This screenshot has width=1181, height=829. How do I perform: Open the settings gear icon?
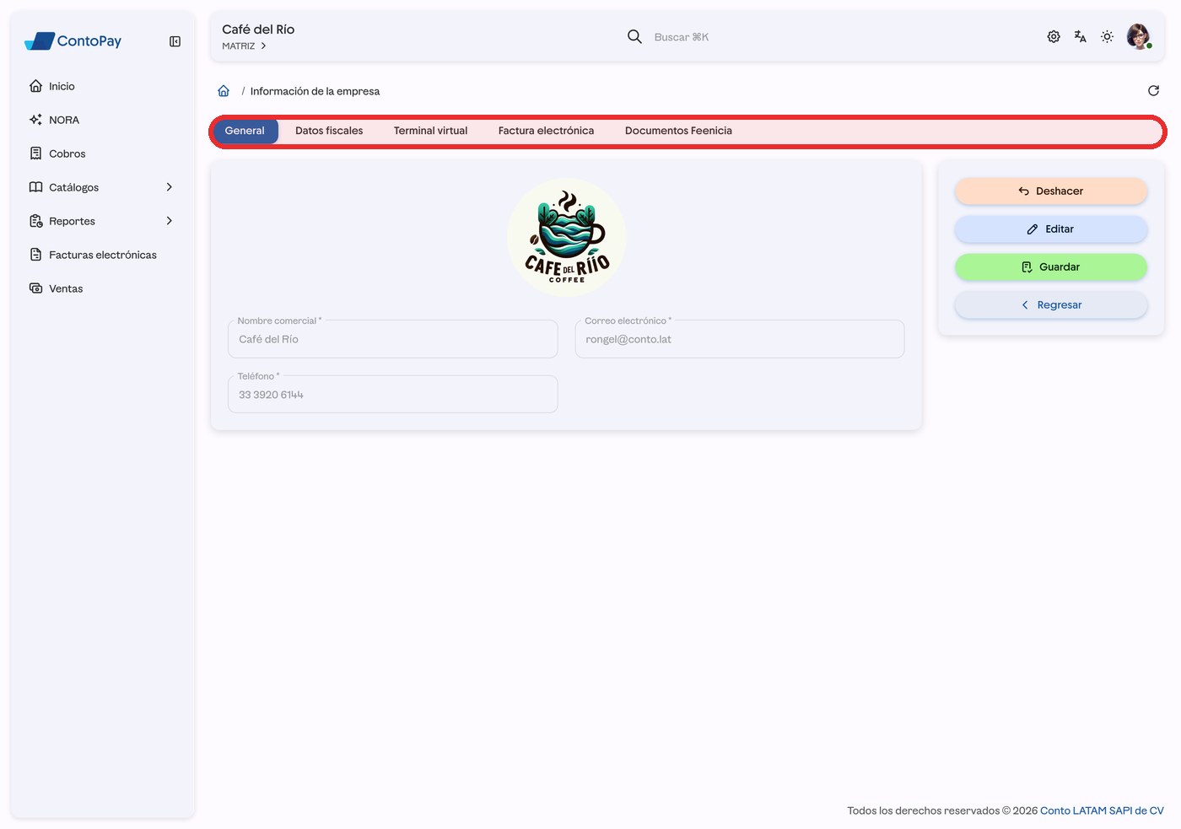(1054, 36)
